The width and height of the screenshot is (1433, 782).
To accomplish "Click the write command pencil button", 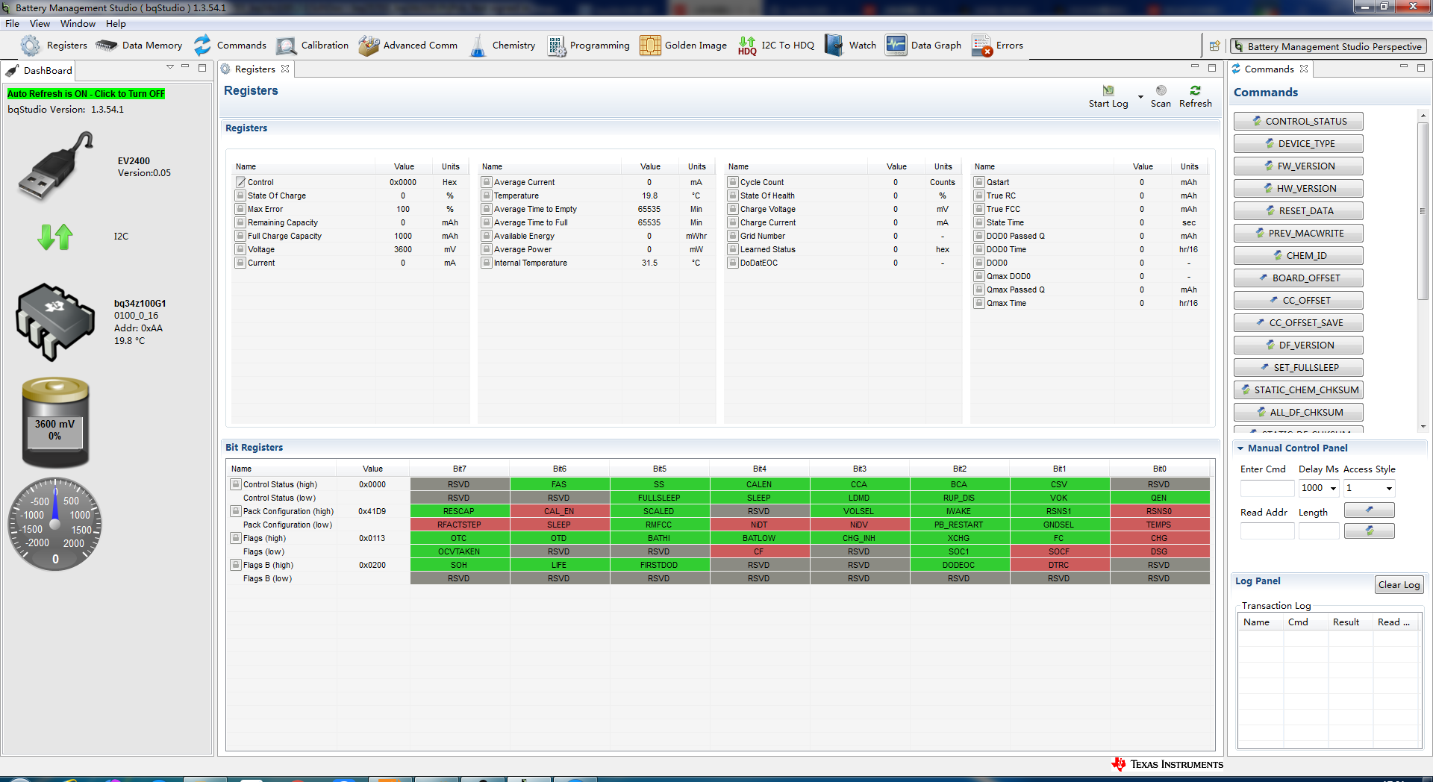I will pos(1369,510).
